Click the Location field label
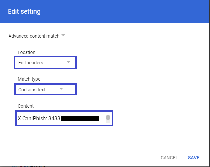The height and width of the screenshot is (167, 210). tap(26, 52)
